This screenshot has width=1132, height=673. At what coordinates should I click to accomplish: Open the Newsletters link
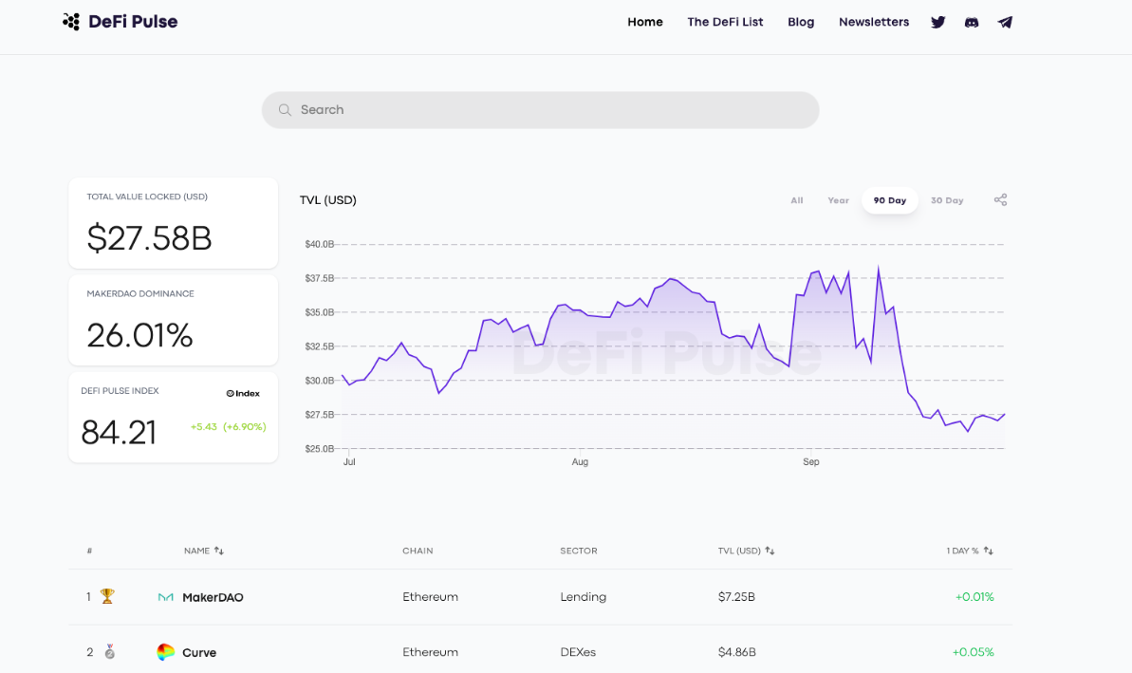pyautogui.click(x=873, y=22)
